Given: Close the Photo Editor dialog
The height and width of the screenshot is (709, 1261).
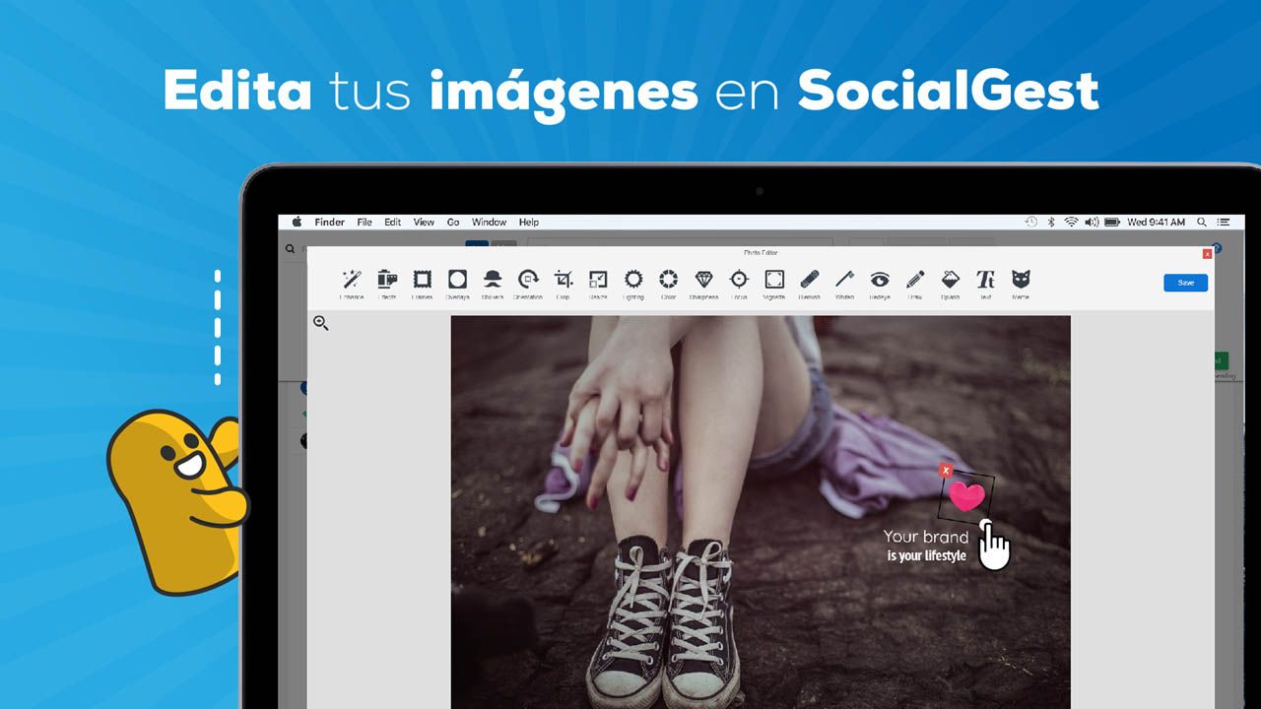Looking at the screenshot, I should (x=1207, y=254).
